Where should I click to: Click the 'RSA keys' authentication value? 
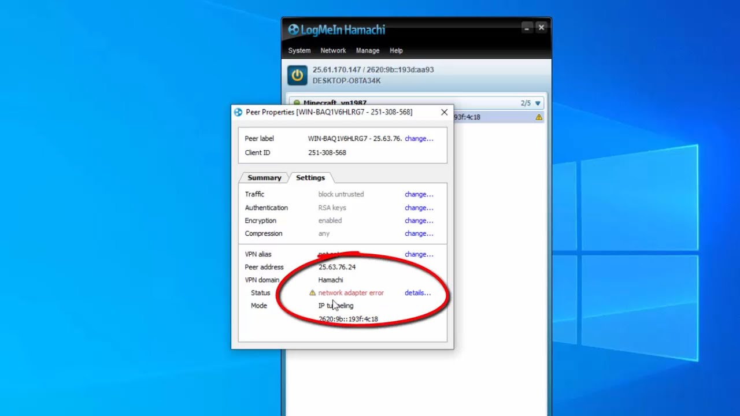point(332,208)
